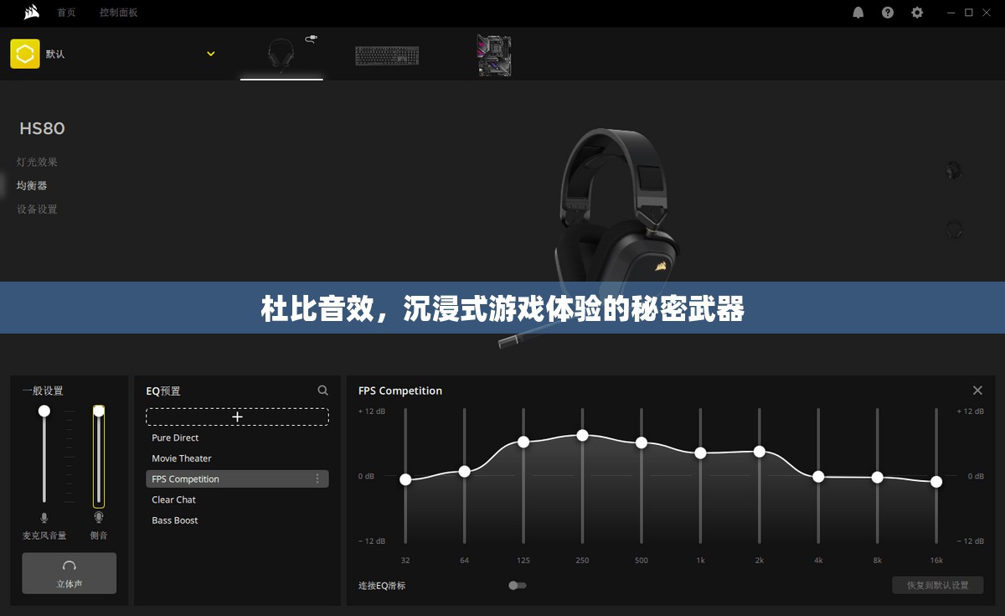Click the upper headset view icon at right
The height and width of the screenshot is (616, 1005).
point(953,171)
